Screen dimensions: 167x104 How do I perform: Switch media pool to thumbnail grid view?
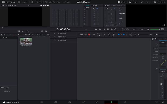29,35
